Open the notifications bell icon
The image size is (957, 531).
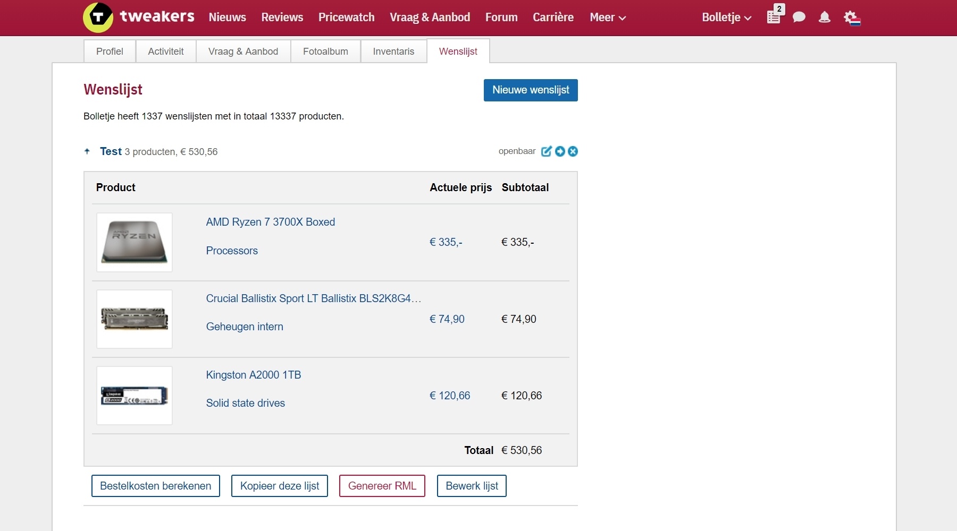[x=824, y=18]
